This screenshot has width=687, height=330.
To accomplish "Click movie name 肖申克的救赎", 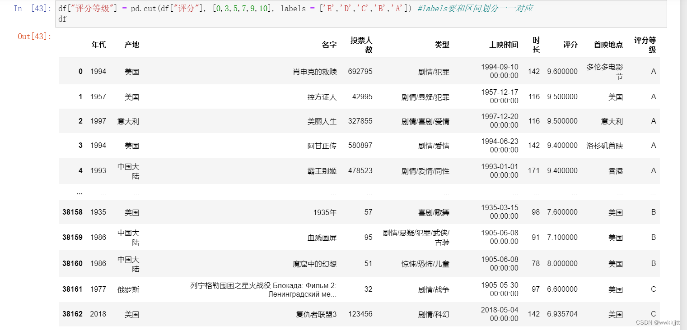I will [x=315, y=72].
